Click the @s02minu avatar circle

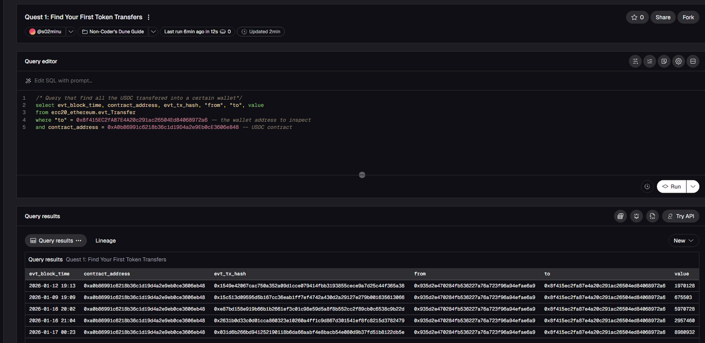[33, 31]
